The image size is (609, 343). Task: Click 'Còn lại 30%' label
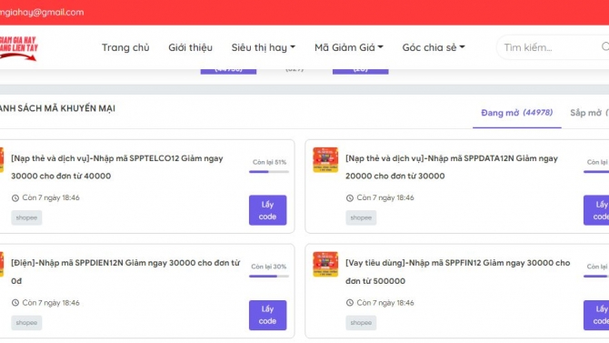(268, 267)
